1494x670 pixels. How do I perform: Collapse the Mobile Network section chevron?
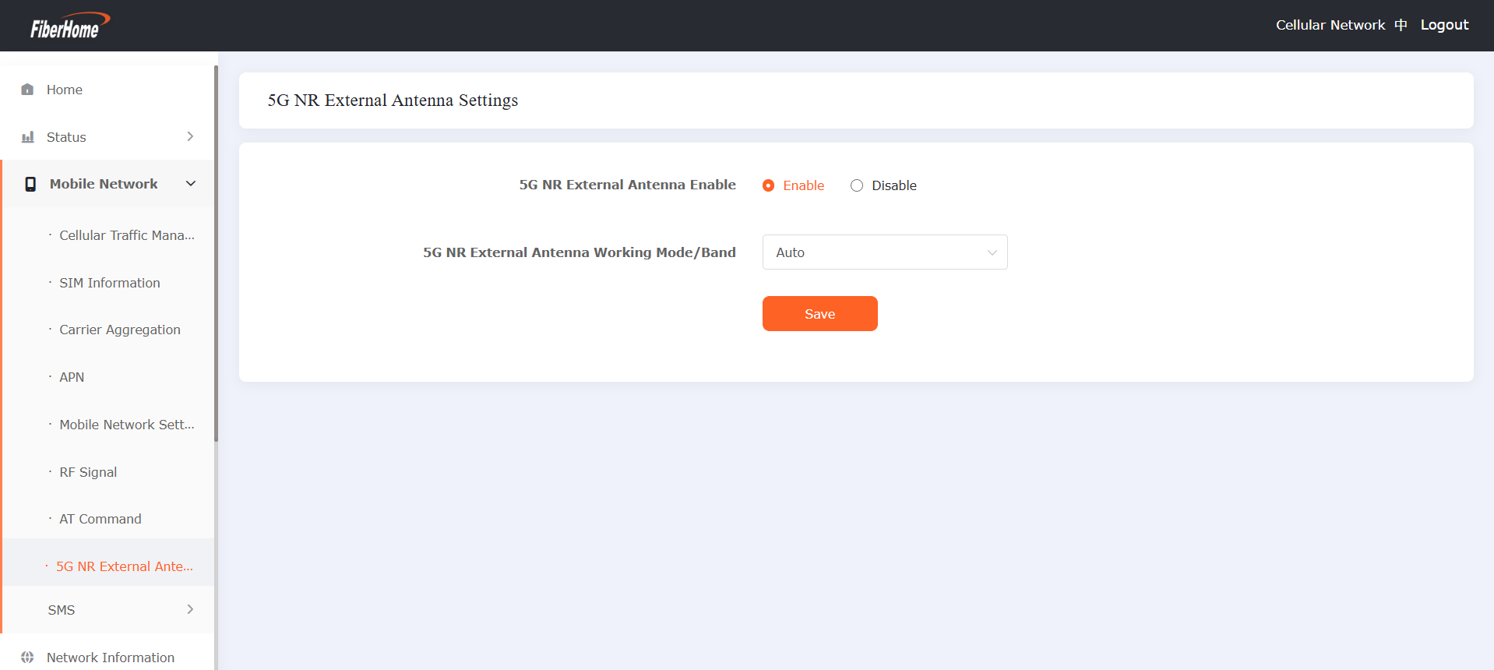pos(191,184)
